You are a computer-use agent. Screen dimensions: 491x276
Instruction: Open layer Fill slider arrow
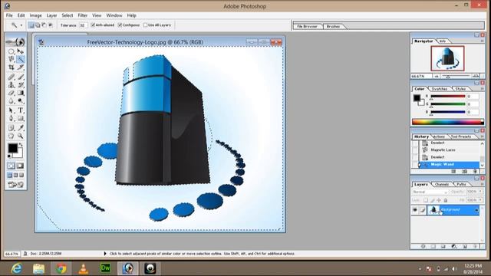click(481, 200)
